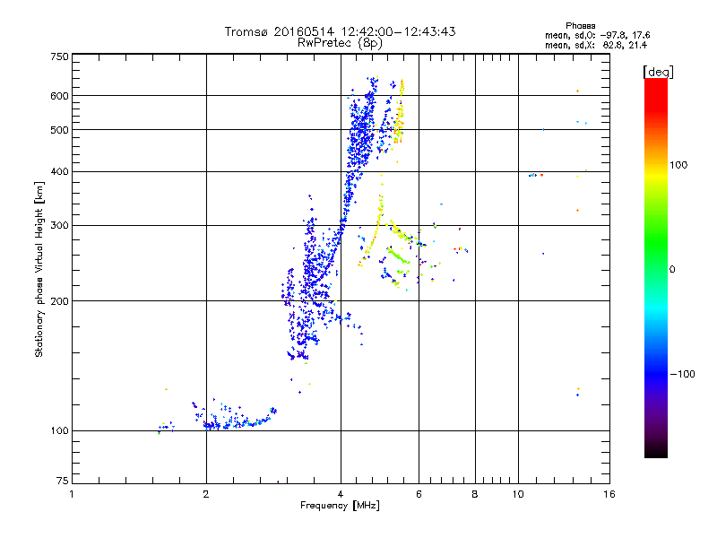The height and width of the screenshot is (538, 717).
Task: Click the "Phases" heading above the statistics
Action: click(x=580, y=26)
